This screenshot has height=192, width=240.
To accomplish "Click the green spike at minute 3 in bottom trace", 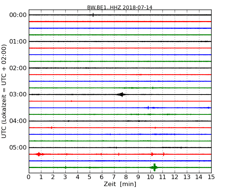I will coord(66,167).
